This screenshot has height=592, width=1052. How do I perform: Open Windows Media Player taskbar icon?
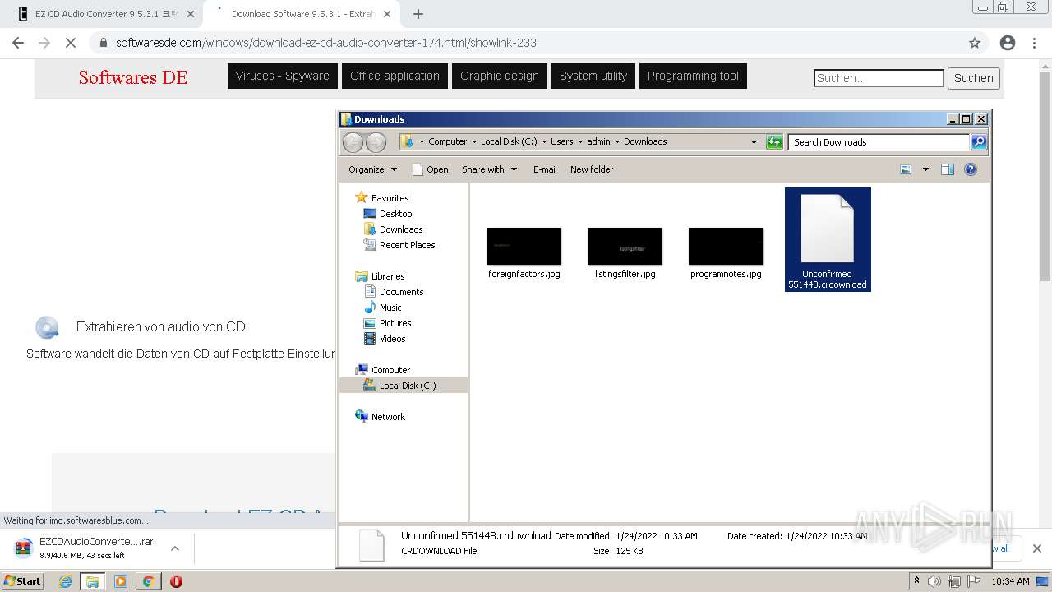[x=120, y=581]
